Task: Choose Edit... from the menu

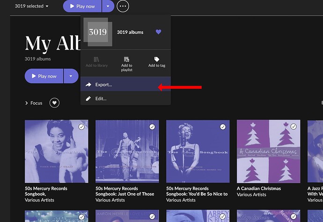Action: click(x=101, y=99)
